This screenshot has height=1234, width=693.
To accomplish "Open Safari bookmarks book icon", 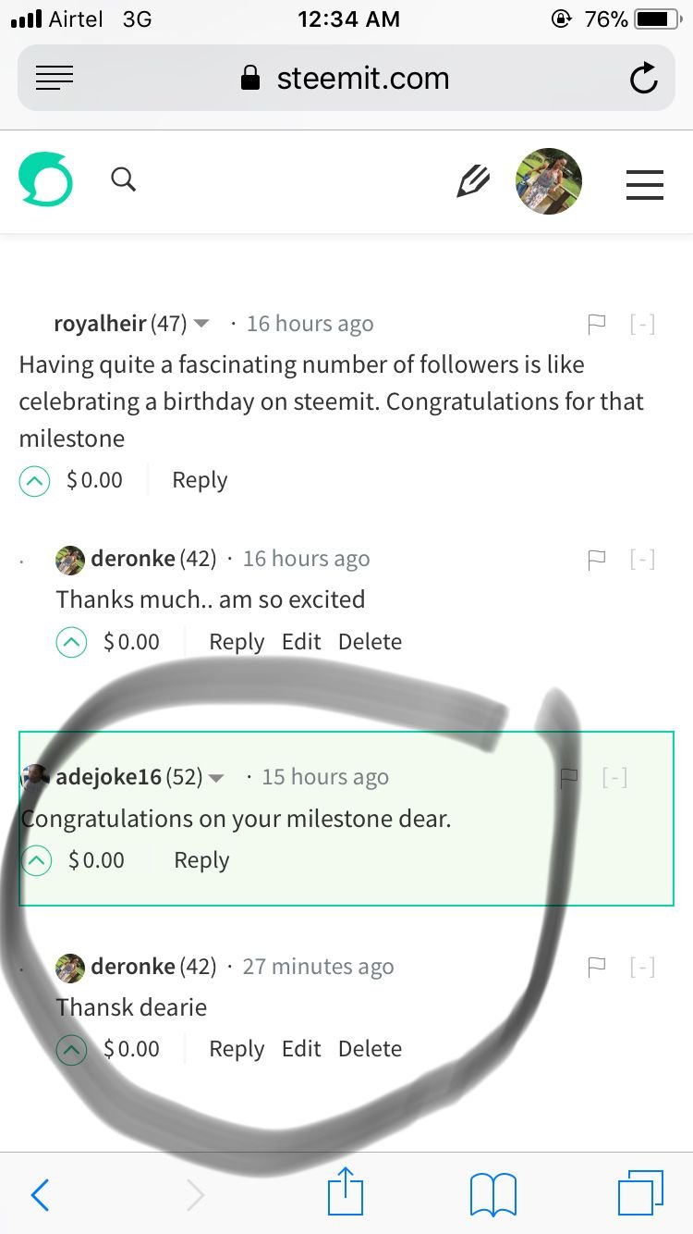I will [493, 1193].
